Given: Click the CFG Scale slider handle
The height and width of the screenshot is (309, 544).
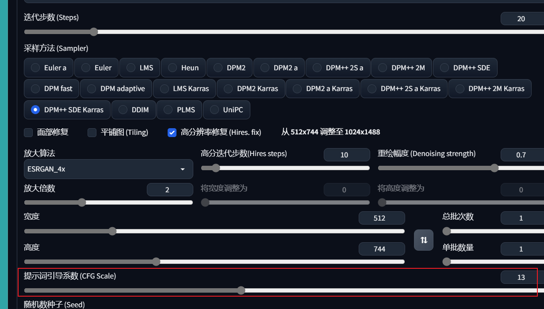Looking at the screenshot, I should click(x=241, y=290).
